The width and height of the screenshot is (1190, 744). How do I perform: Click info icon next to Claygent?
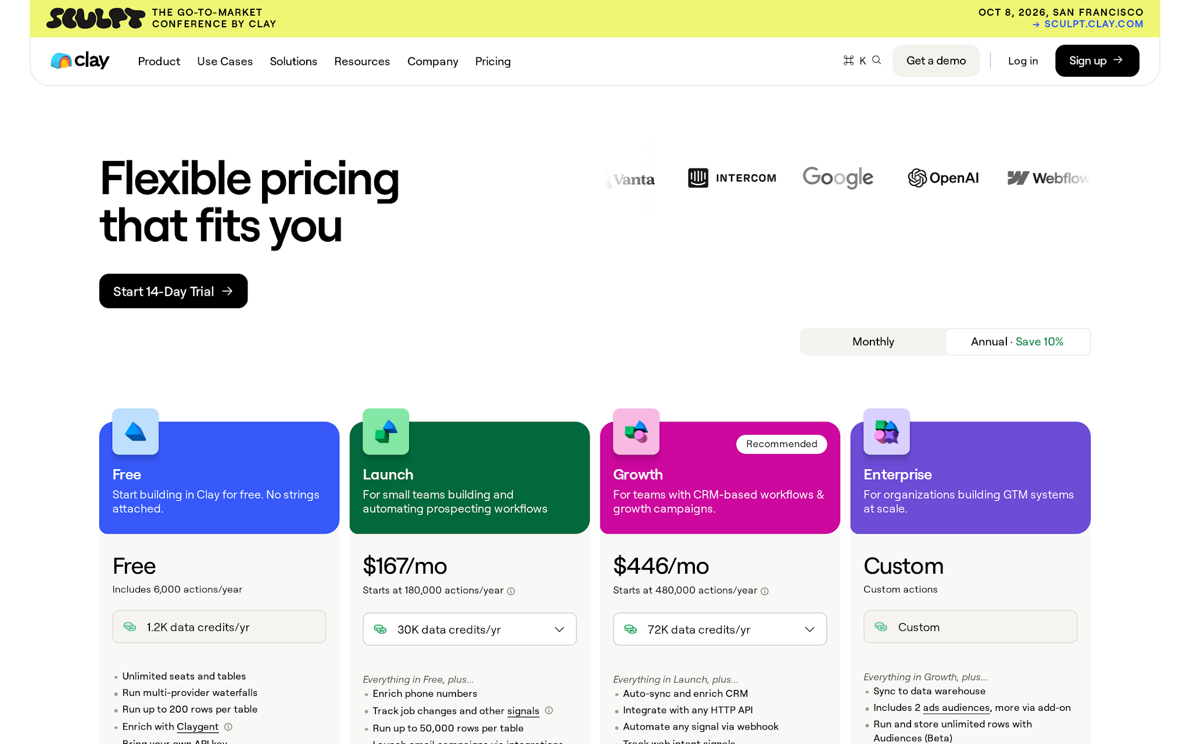point(228,727)
